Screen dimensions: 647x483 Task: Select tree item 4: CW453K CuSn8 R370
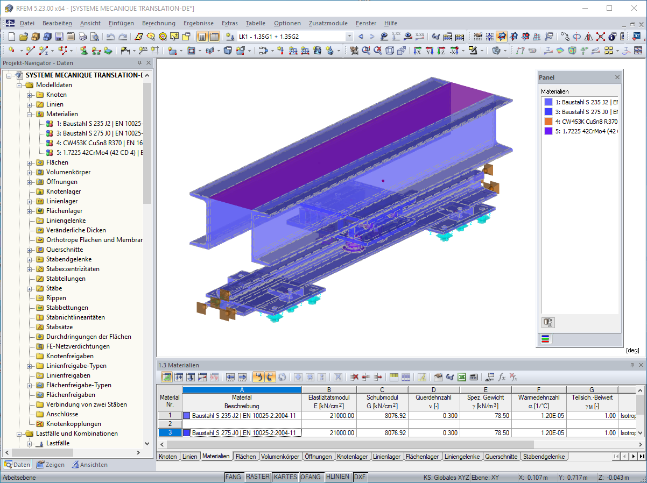coord(99,143)
